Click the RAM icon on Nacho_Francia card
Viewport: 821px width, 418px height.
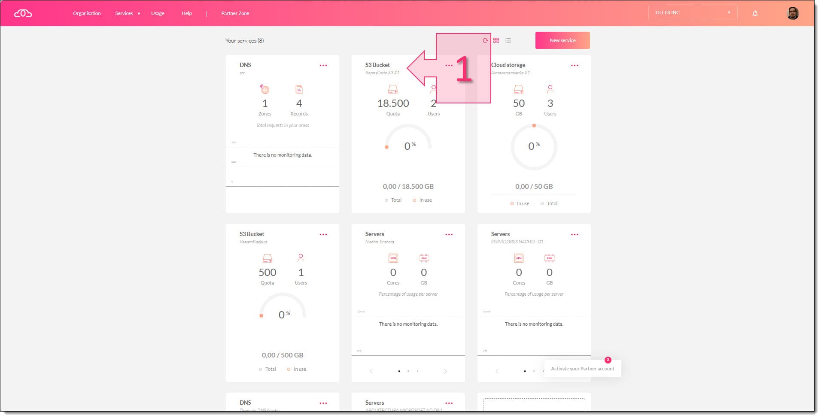pyautogui.click(x=424, y=258)
